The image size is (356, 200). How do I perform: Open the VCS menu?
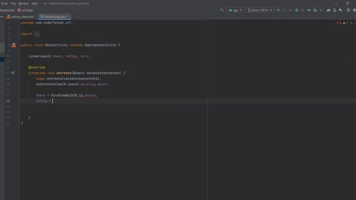pos(13,3)
